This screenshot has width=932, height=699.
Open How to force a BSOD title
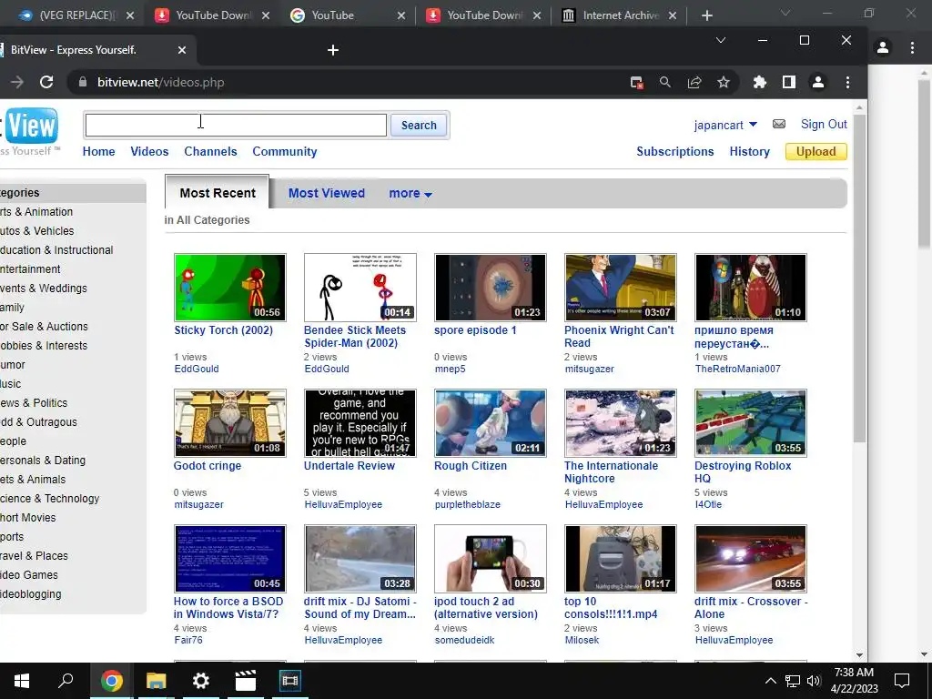228,607
